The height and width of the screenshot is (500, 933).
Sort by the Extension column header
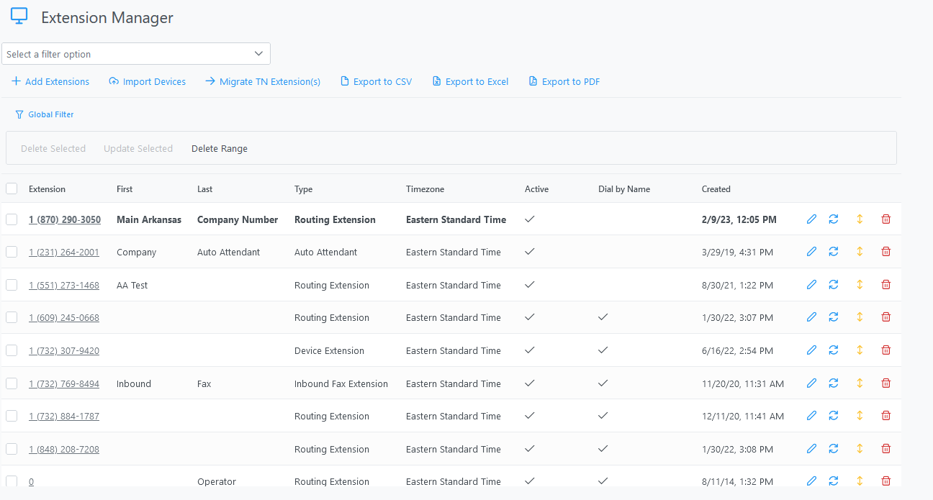(47, 189)
